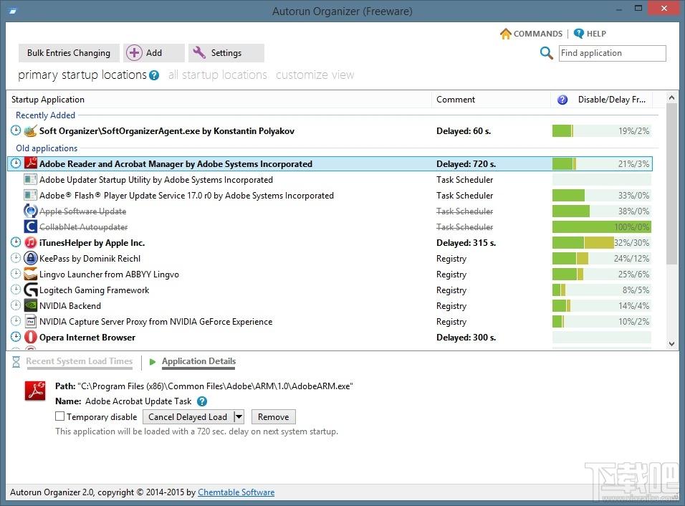Image resolution: width=685 pixels, height=506 pixels.
Task: Click the list scrollbar down arrow
Action: click(x=671, y=344)
